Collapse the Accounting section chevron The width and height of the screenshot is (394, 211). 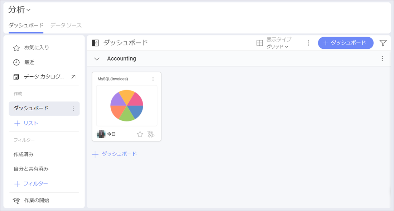96,59
